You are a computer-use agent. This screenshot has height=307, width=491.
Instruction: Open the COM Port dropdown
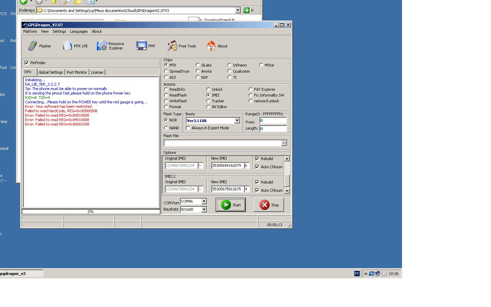[204, 201]
